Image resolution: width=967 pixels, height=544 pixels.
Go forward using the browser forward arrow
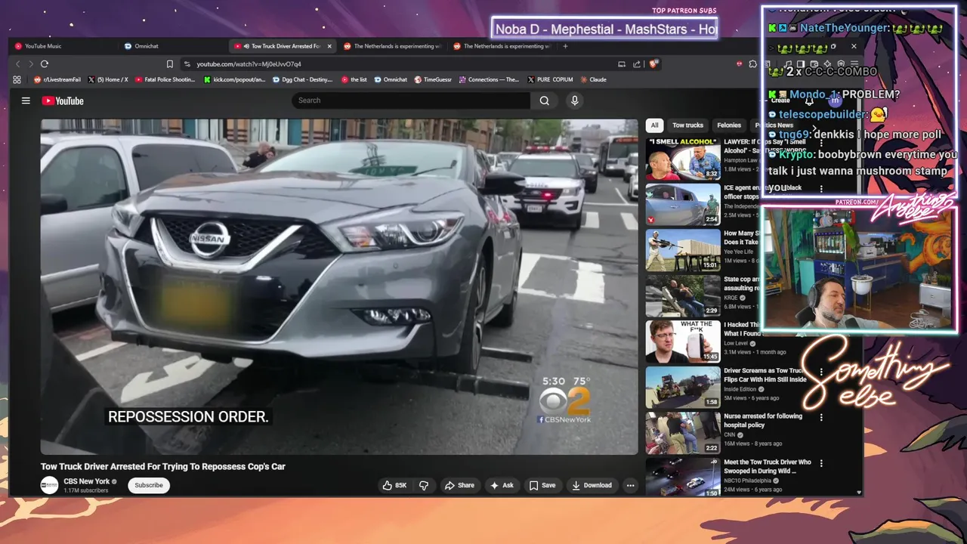(x=30, y=64)
